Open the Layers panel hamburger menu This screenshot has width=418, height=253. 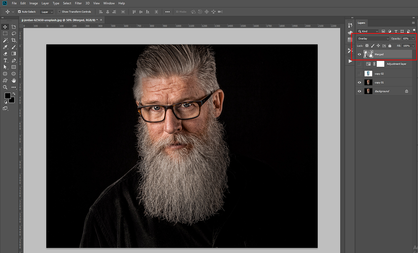point(413,23)
